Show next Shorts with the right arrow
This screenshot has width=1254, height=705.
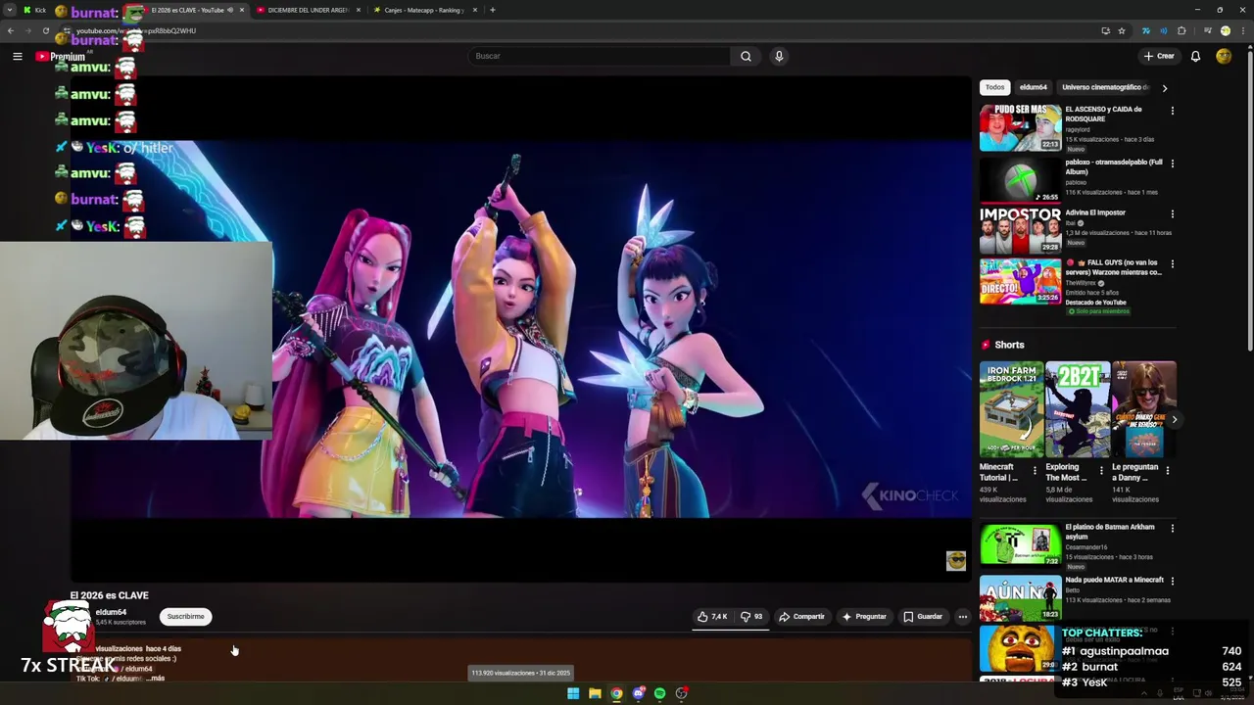pyautogui.click(x=1174, y=419)
